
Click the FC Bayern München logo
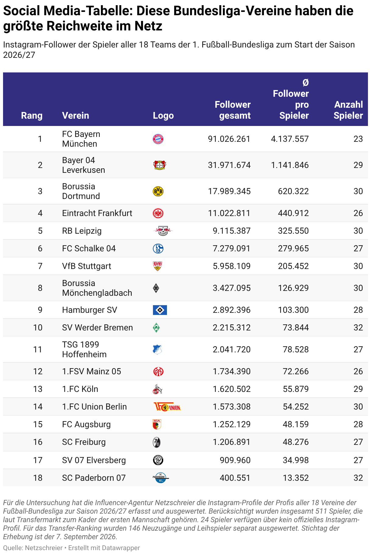click(x=158, y=139)
